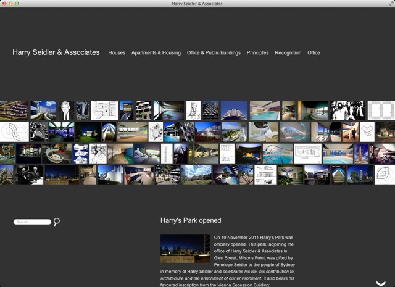Open the spiral diagram thumbnail ending the fourth row

click(385, 175)
